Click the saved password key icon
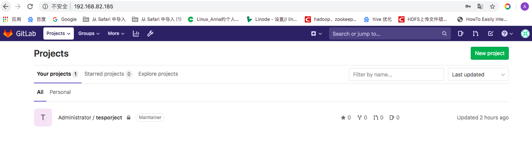The height and width of the screenshot is (151, 532). [x=468, y=6]
